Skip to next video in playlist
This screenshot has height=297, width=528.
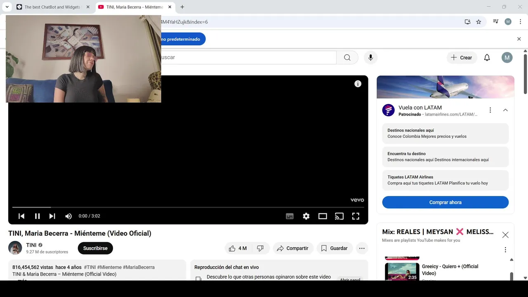(x=52, y=216)
